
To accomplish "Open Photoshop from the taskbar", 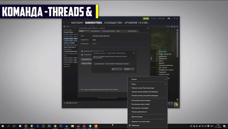I will coord(61,126).
